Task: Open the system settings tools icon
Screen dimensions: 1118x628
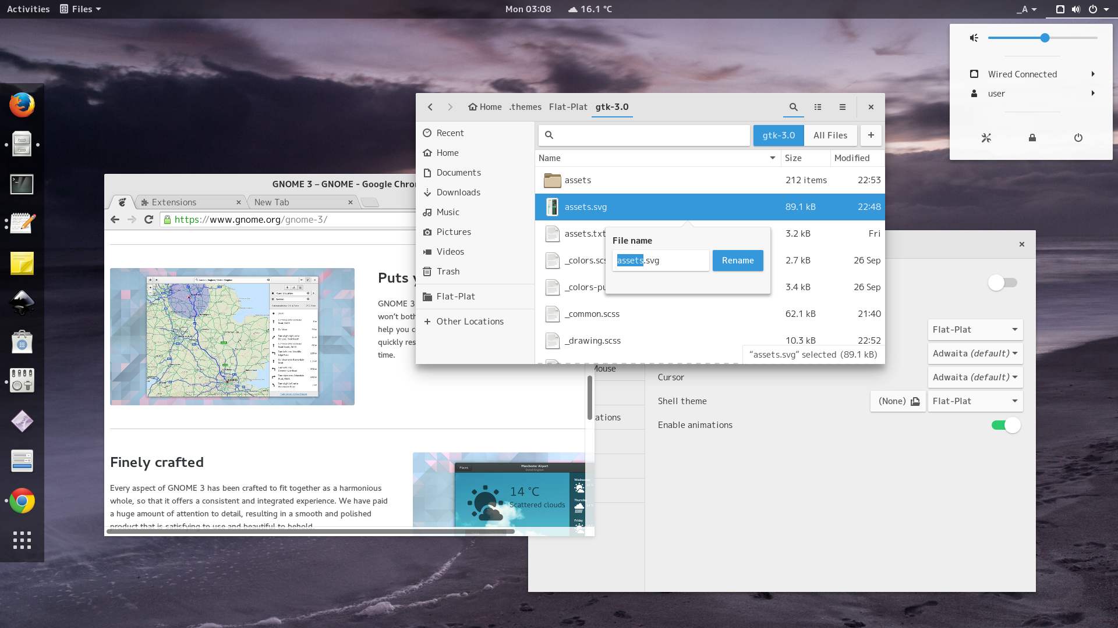Action: point(986,138)
